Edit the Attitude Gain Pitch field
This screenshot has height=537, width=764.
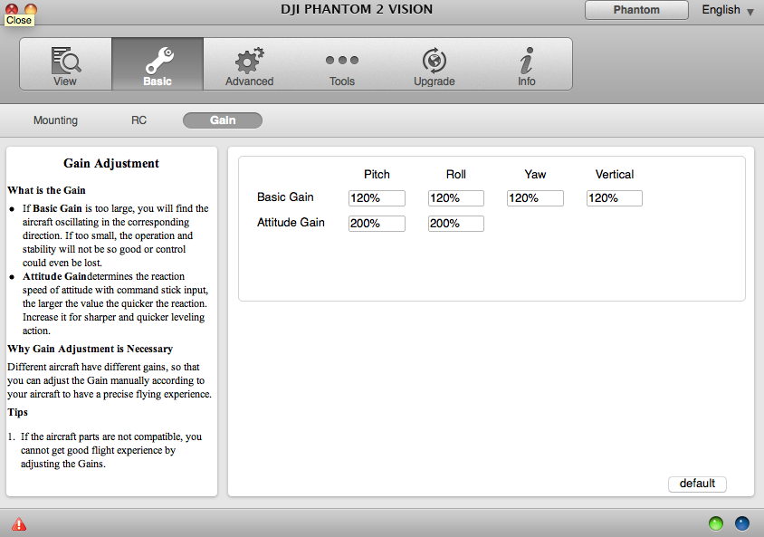coord(377,224)
